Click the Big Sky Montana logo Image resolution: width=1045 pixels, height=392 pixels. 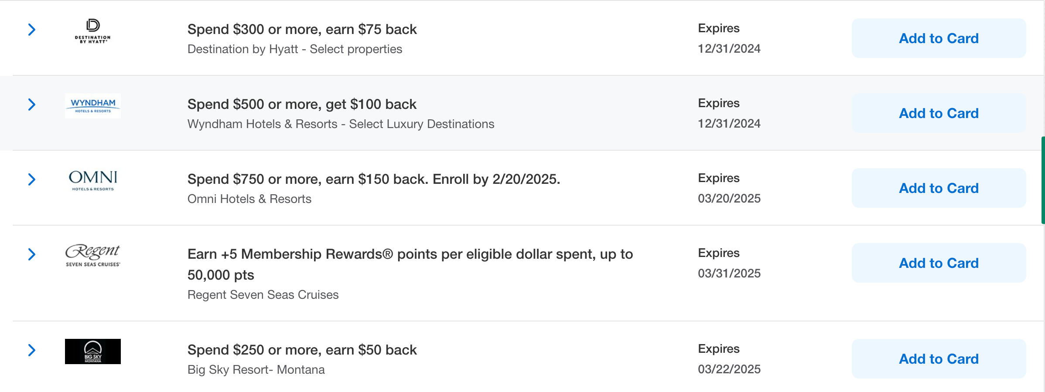coord(92,351)
